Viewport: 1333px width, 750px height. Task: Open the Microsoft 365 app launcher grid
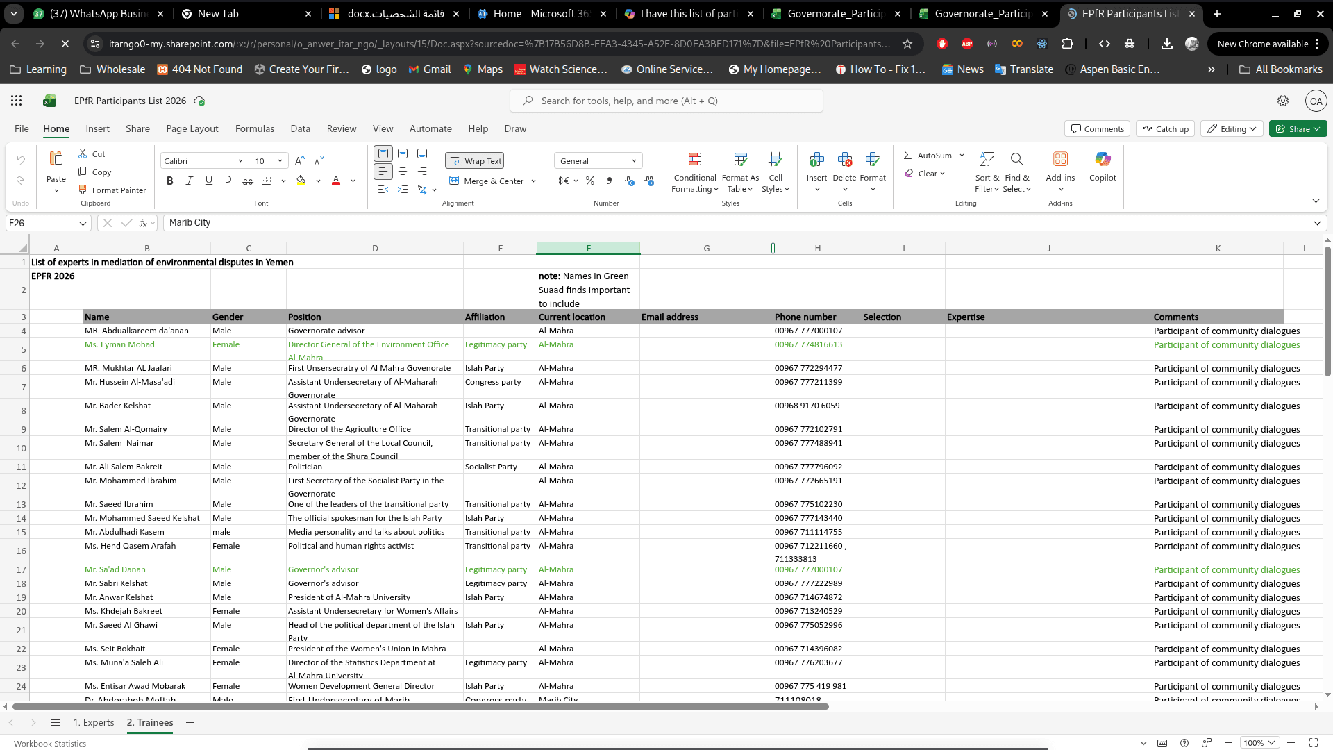coord(17,101)
